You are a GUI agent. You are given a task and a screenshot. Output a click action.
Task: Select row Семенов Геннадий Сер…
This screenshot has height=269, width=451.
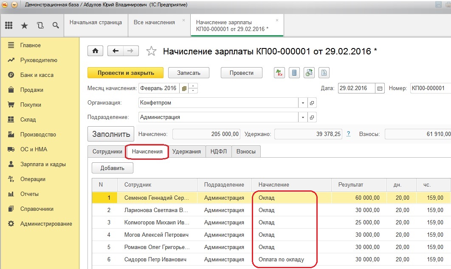(271, 198)
